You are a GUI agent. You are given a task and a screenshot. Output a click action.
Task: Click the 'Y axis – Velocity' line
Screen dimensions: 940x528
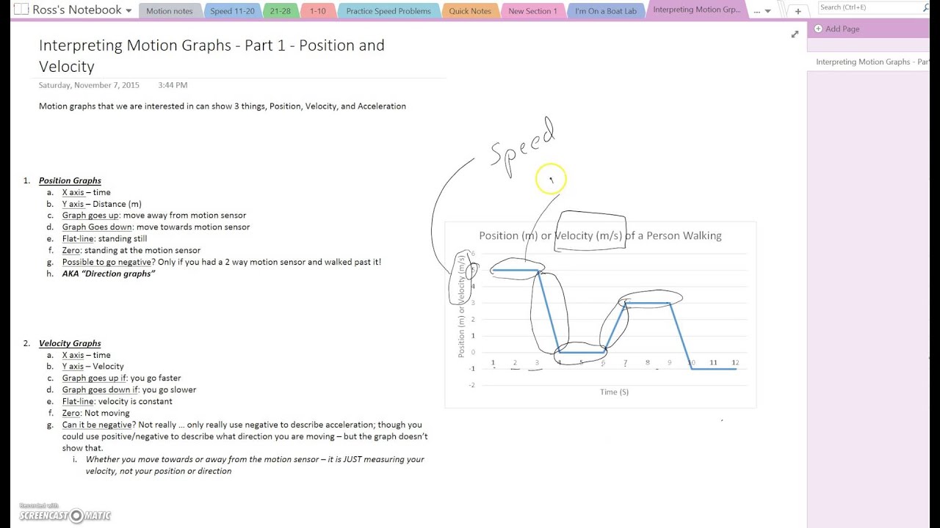(x=93, y=366)
